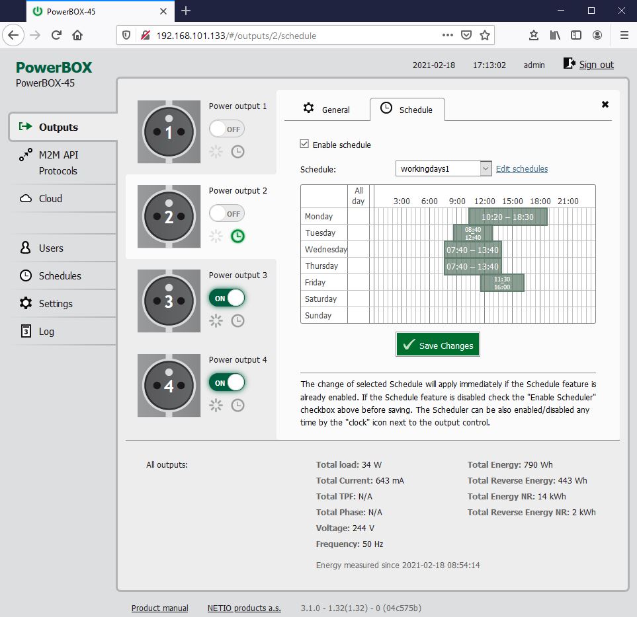Follow the Edit schedules link
The width and height of the screenshot is (637, 617).
click(522, 168)
